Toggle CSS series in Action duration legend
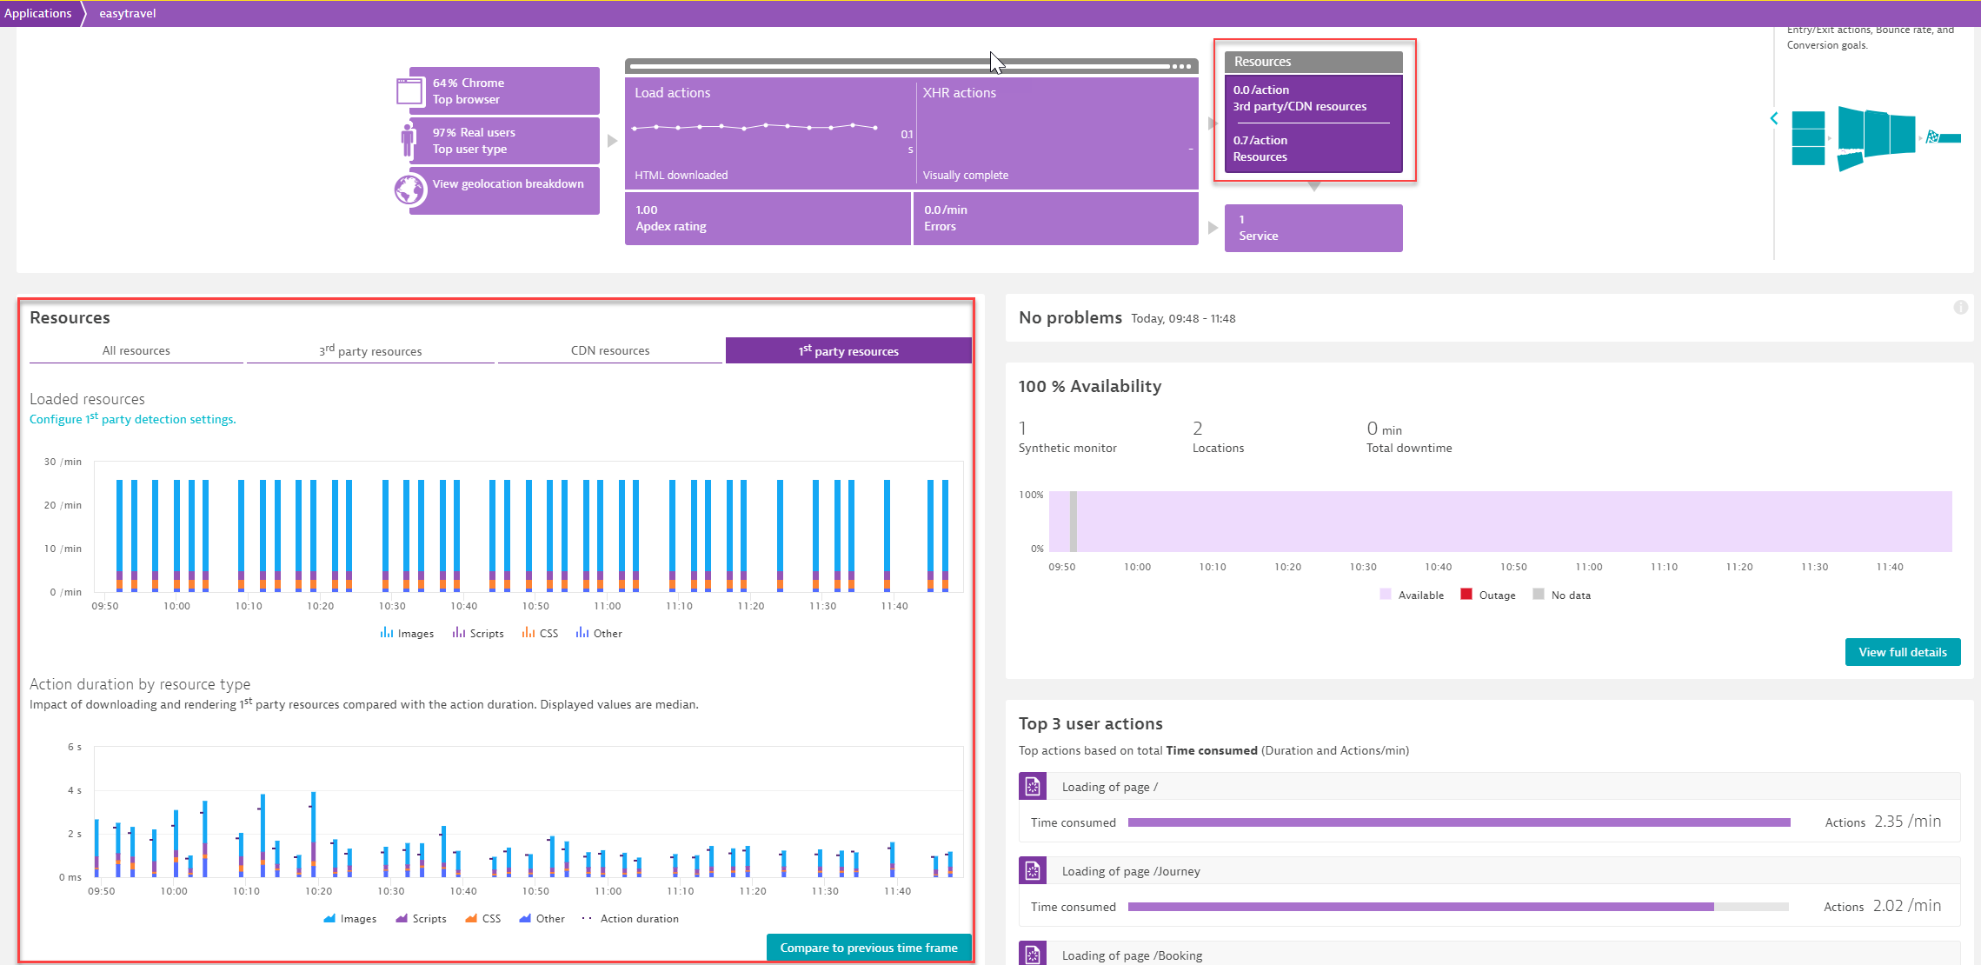The width and height of the screenshot is (1981, 965). click(483, 918)
